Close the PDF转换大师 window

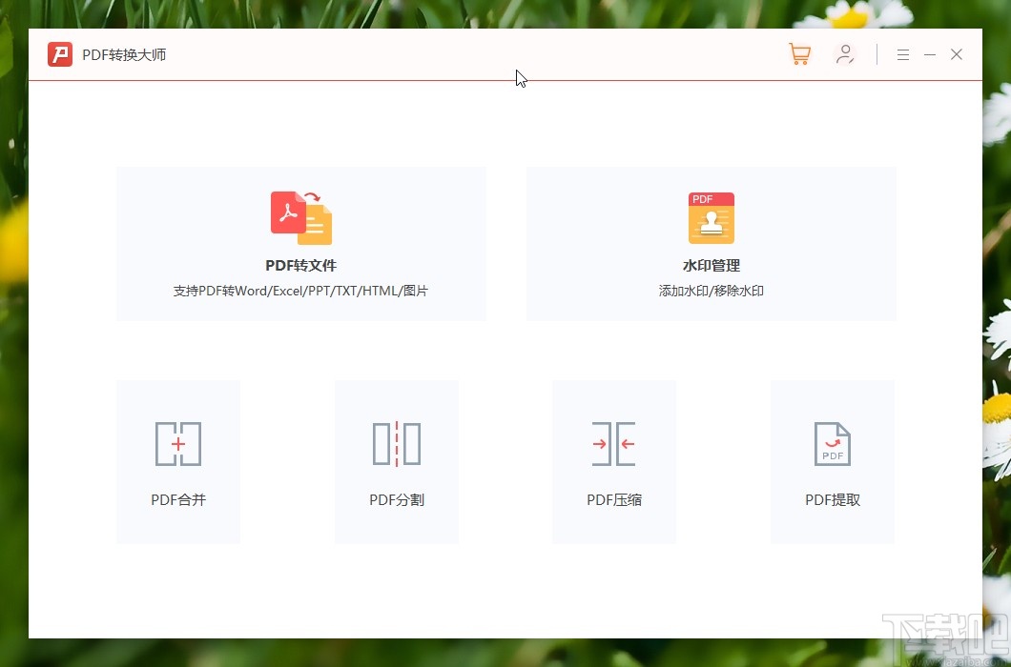click(957, 54)
